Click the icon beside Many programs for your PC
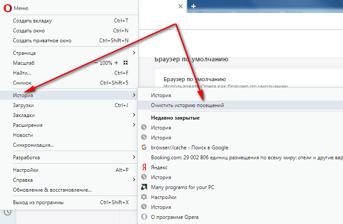Viewport: 343px width, 224px height. coord(144,187)
